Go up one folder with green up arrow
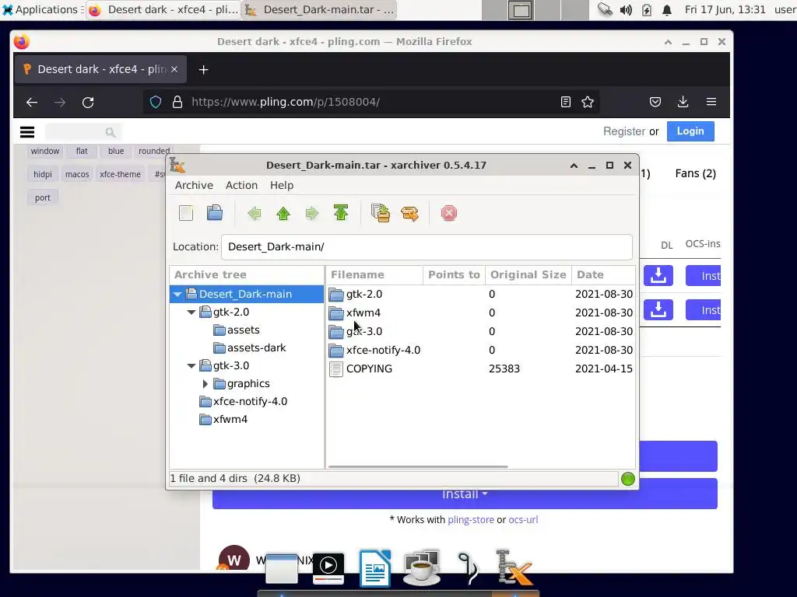Image resolution: width=797 pixels, height=597 pixels. (x=283, y=213)
